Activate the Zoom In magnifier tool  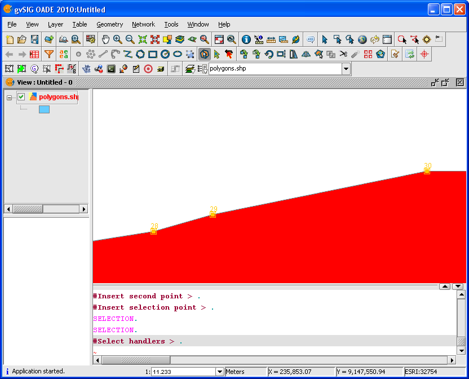(118, 39)
